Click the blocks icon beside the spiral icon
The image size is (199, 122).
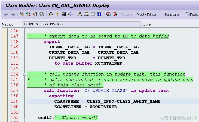pos(51,14)
